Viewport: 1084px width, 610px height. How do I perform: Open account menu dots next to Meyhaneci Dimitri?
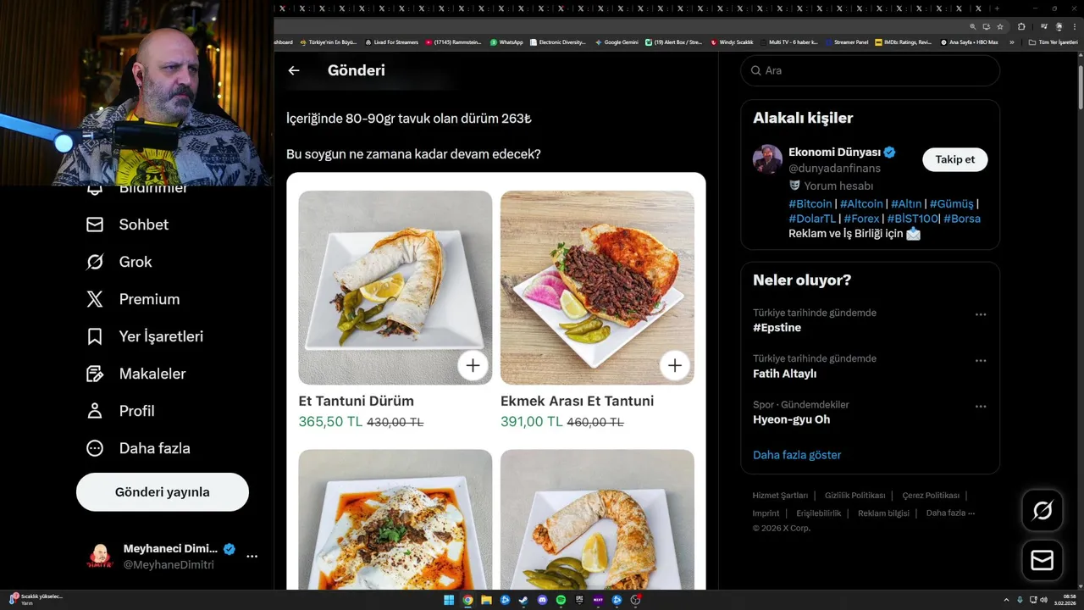(x=252, y=557)
